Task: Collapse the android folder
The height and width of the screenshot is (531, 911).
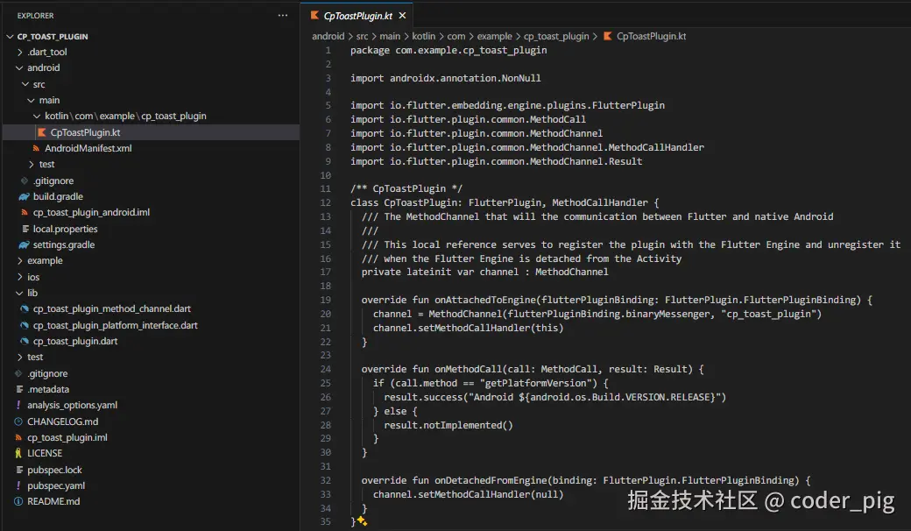Action: [x=20, y=68]
